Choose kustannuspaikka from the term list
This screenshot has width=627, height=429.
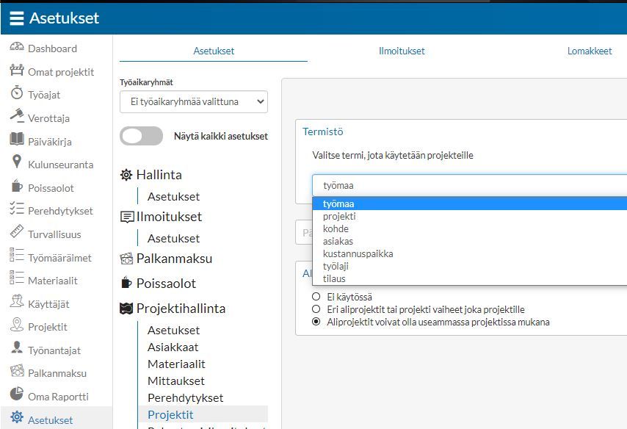(358, 253)
